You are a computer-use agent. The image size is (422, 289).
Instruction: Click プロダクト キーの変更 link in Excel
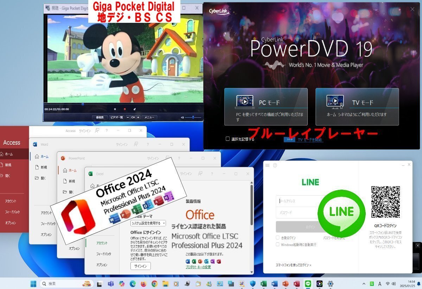point(198,267)
